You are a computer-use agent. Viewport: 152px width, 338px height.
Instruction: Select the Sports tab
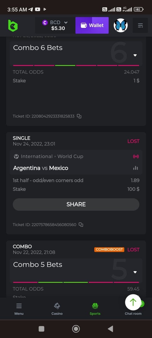(x=95, y=309)
